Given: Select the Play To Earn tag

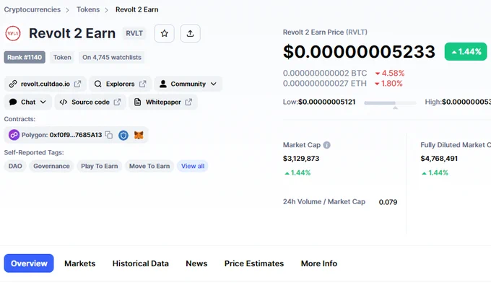Looking at the screenshot, I should (x=99, y=166).
